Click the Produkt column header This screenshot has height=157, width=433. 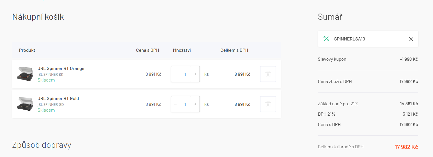[x=27, y=50]
